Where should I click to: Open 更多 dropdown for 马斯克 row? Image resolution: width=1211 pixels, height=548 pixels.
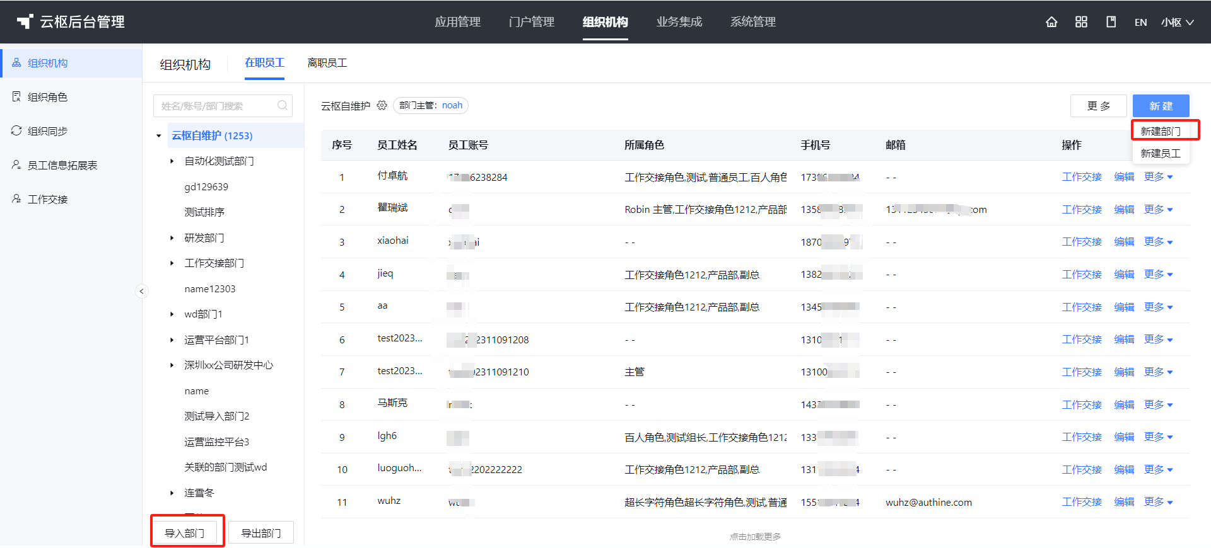point(1158,404)
